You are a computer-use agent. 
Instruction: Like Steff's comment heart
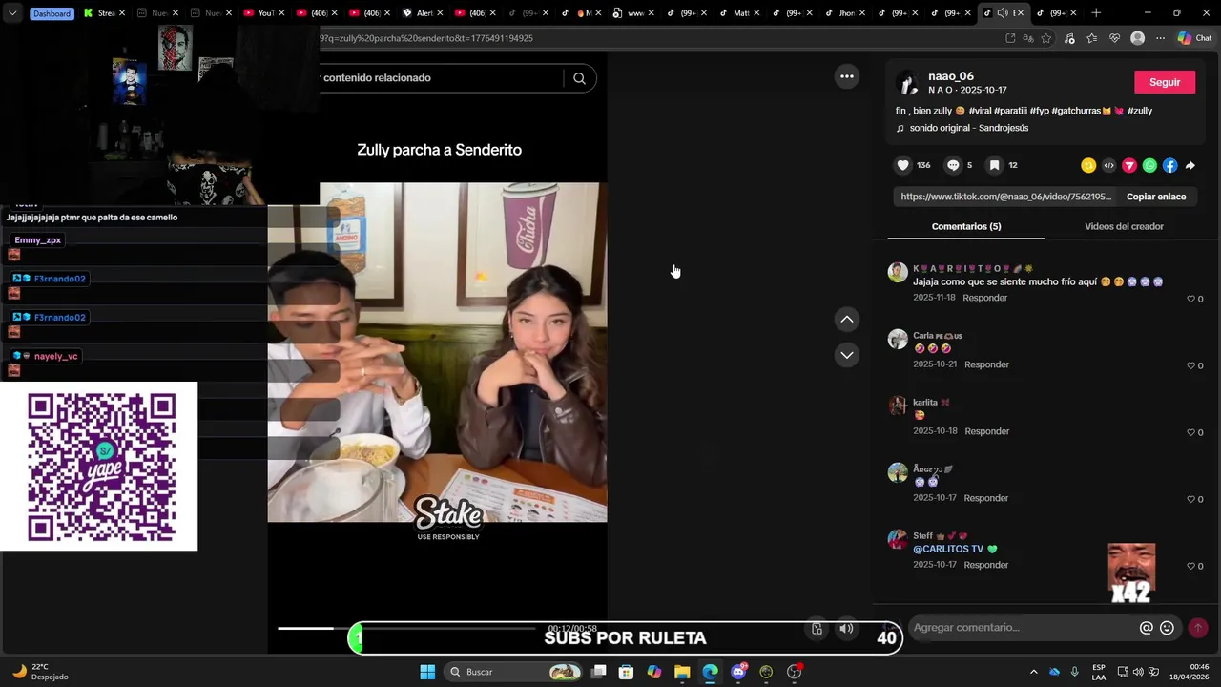[x=1191, y=566]
